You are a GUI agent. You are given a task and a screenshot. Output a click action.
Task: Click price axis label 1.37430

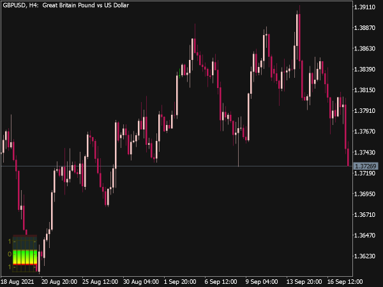364,152
